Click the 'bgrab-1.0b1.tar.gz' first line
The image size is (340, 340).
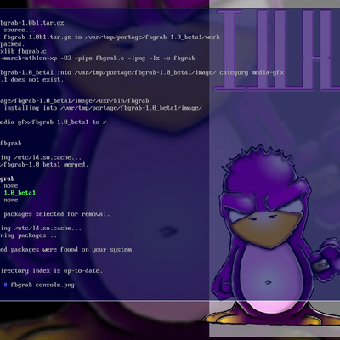[x=31, y=23]
